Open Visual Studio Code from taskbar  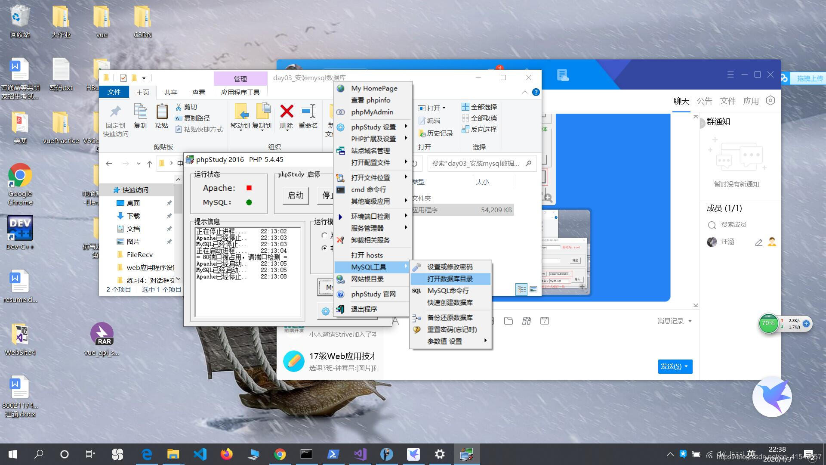(200, 454)
